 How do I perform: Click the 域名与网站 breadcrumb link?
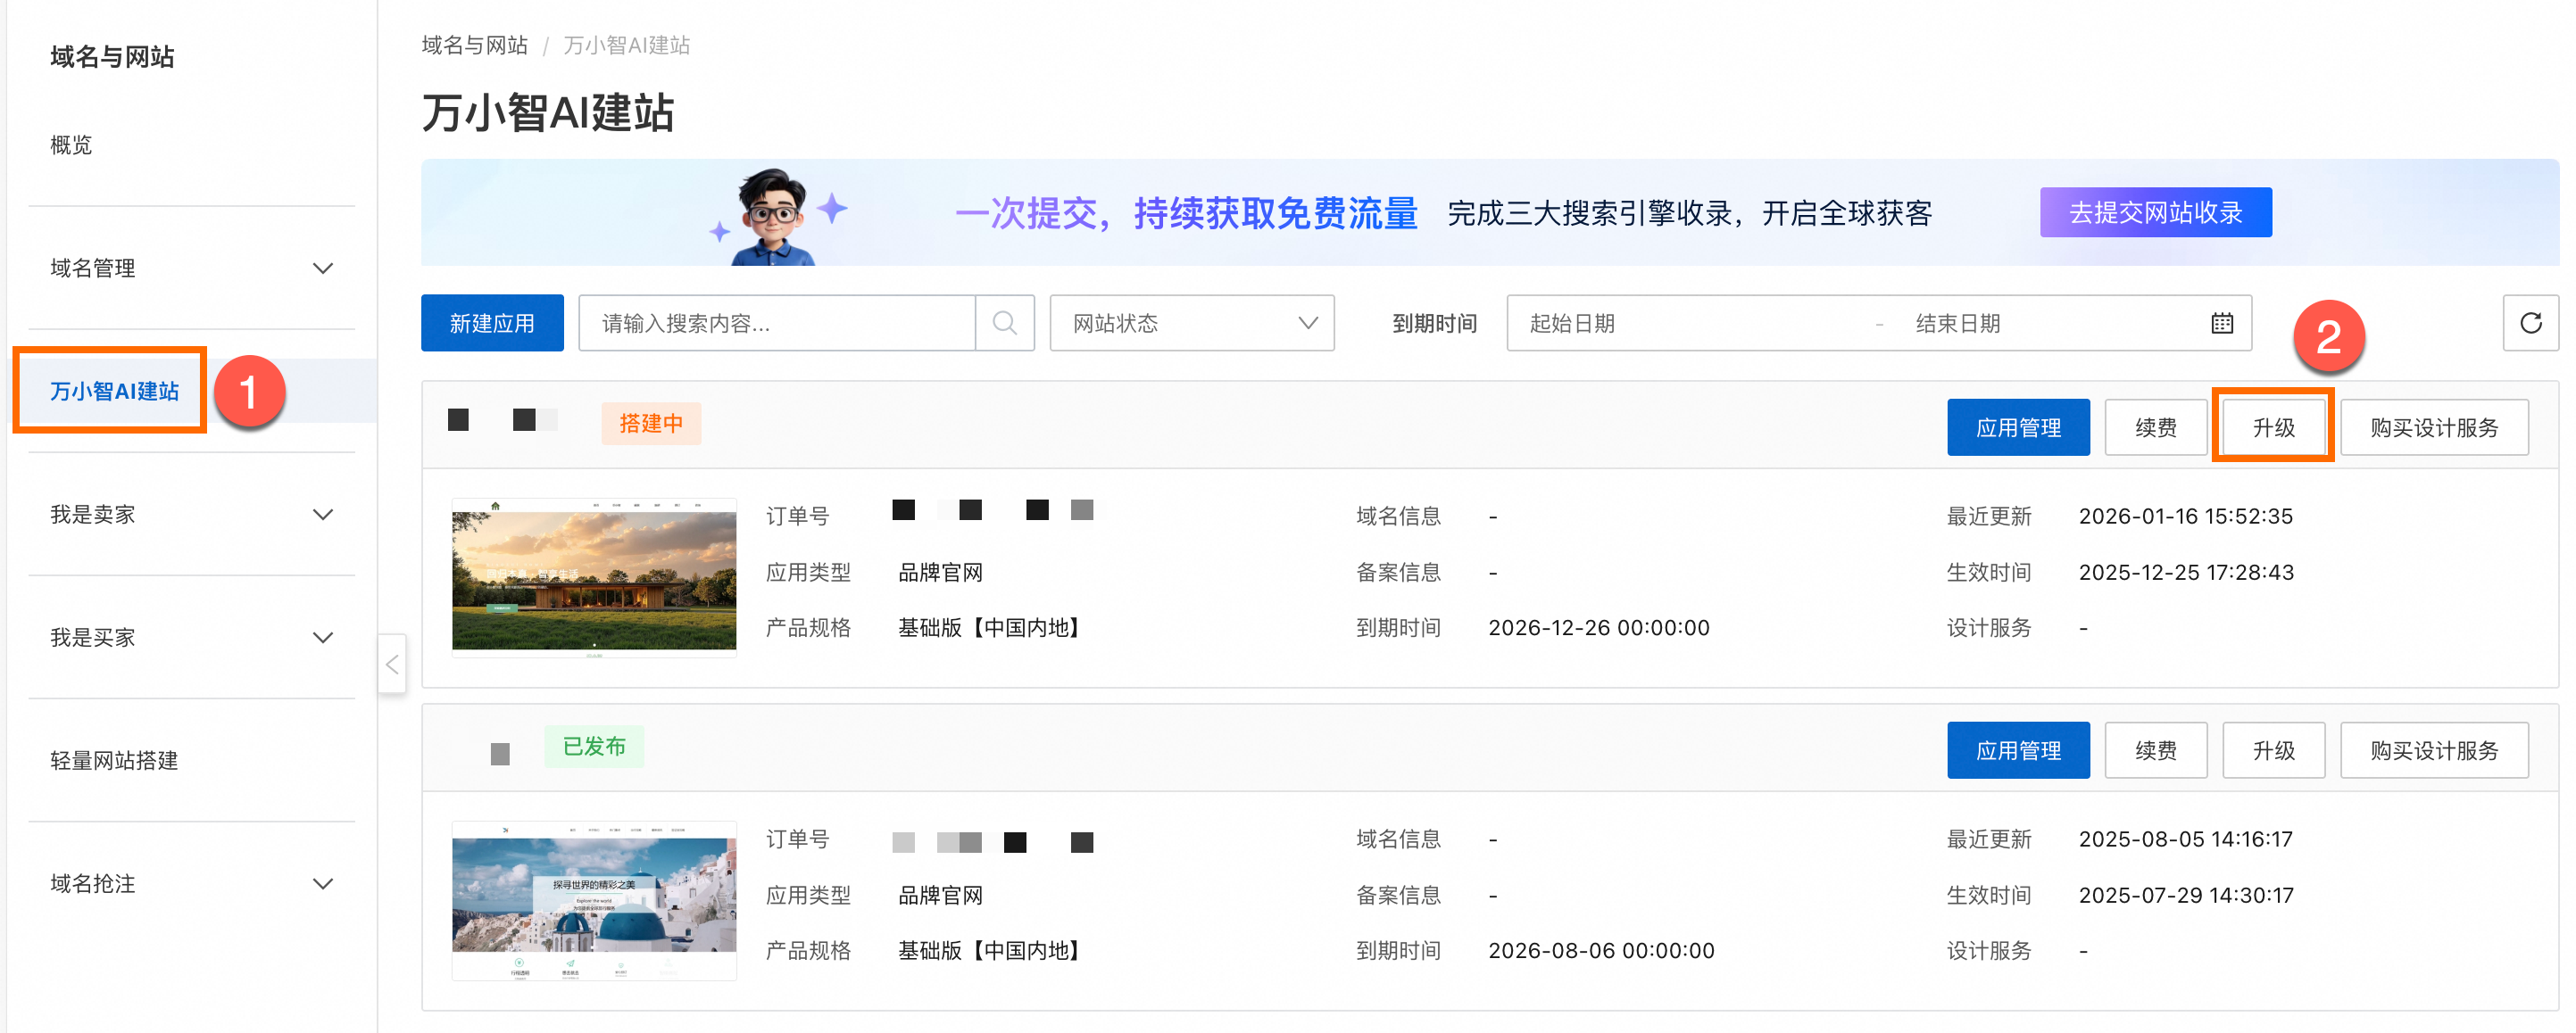(x=474, y=45)
